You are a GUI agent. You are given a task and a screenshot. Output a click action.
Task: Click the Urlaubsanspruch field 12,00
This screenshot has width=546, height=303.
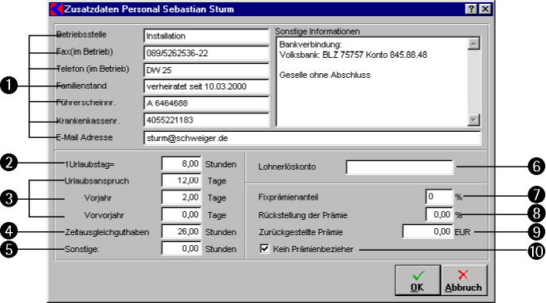tap(181, 180)
